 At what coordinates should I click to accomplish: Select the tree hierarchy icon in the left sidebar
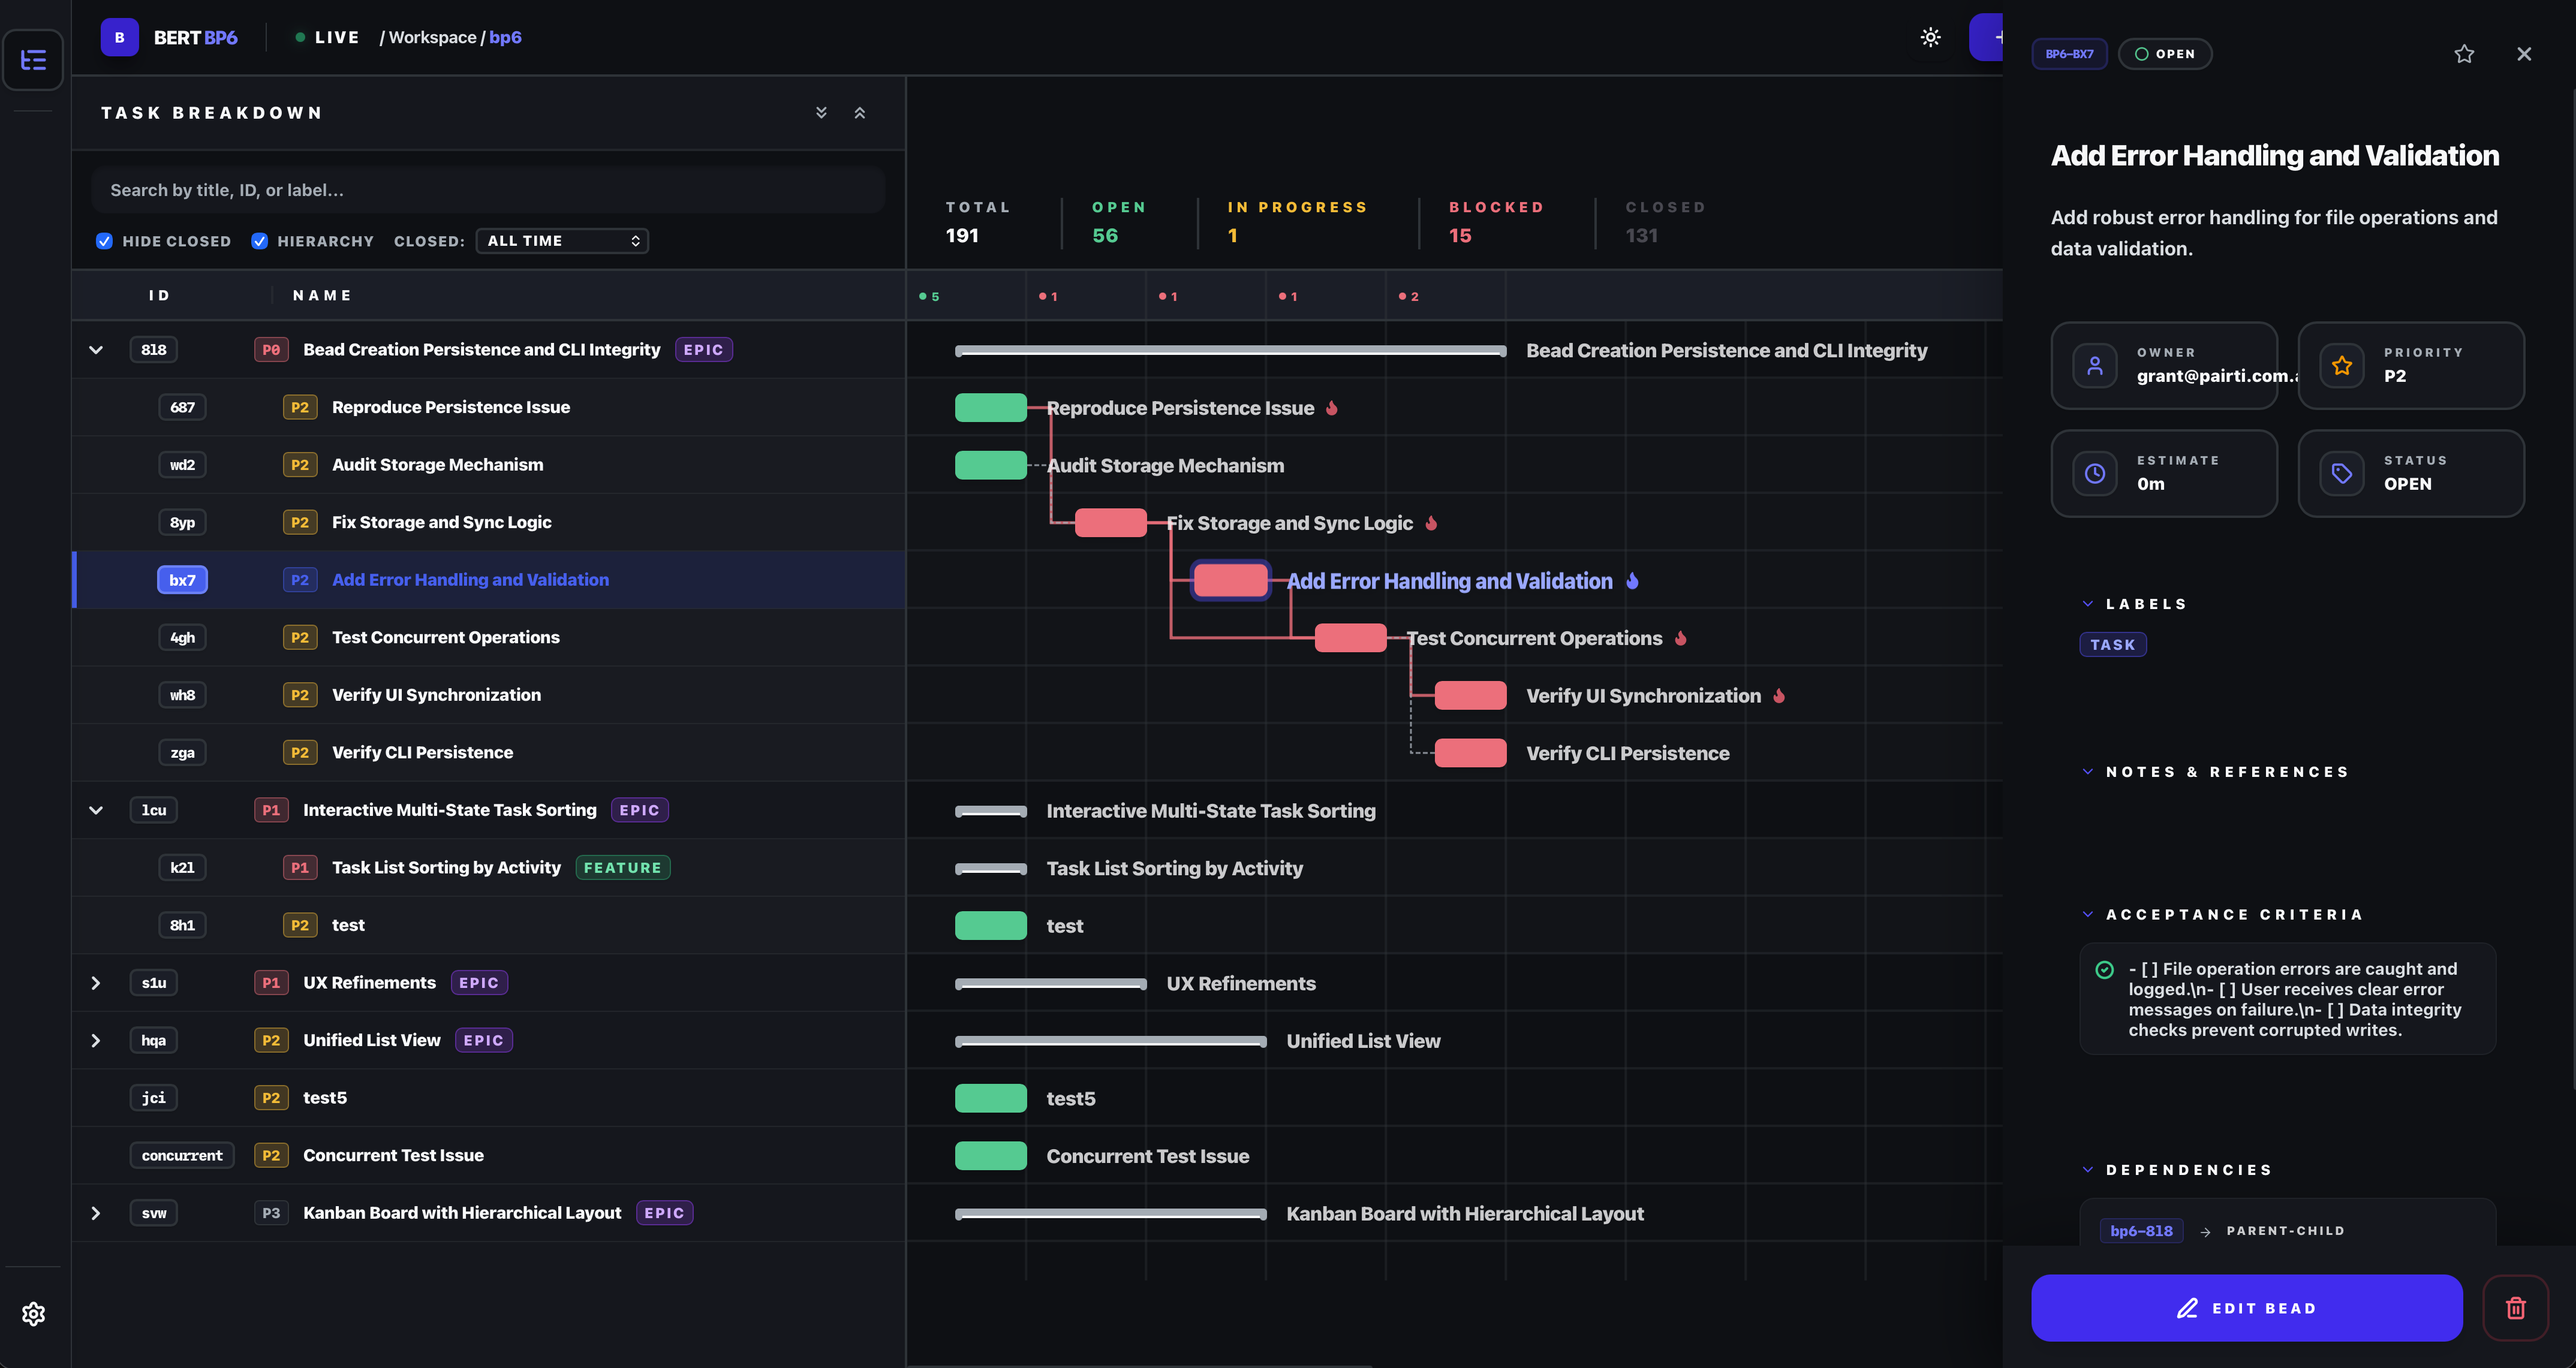pyautogui.click(x=33, y=60)
